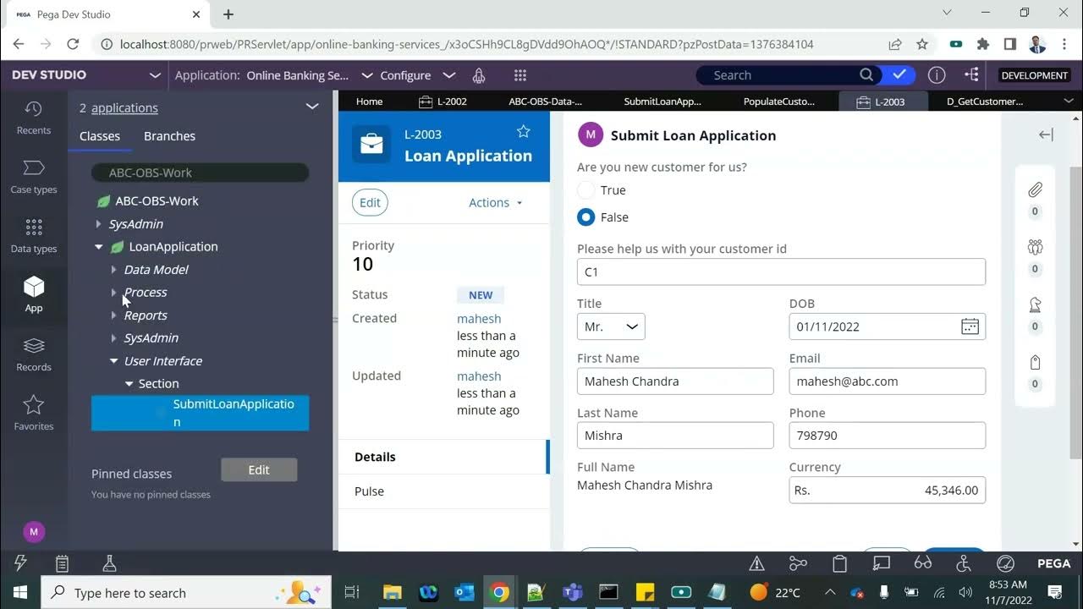Mark L-2003 as favorite with star
This screenshot has width=1083, height=609.
[x=523, y=131]
